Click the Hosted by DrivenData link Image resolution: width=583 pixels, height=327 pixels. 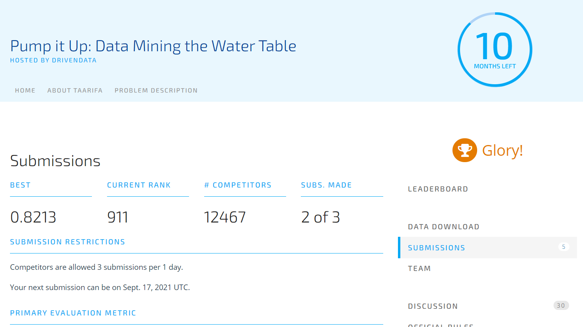click(53, 60)
